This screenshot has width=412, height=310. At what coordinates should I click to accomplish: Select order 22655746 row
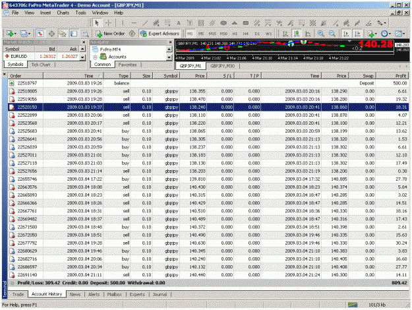point(208,179)
